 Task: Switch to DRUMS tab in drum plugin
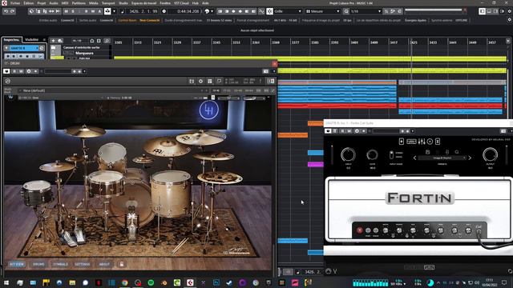(38, 264)
